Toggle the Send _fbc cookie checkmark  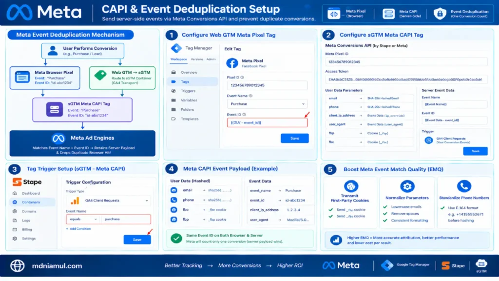pos(331,216)
